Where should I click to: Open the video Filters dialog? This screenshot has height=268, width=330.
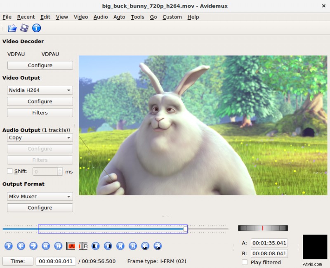[x=40, y=113]
